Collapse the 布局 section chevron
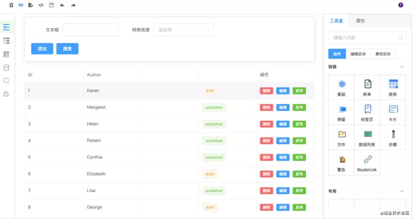Image resolution: width=414 pixels, height=219 pixels. (x=402, y=191)
